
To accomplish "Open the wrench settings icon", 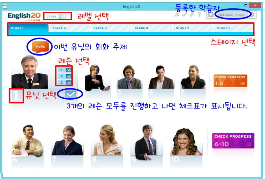I will [191, 15].
